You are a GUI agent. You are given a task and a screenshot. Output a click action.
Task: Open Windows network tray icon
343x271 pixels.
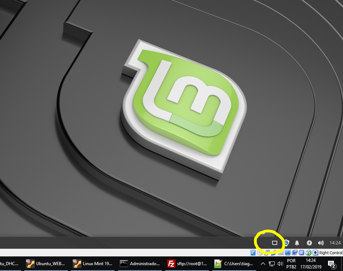(271, 264)
